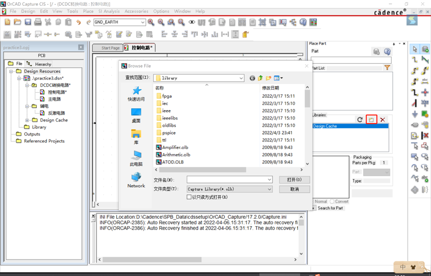Open Desktop (桌面) location
Screen dimensions: 431x276
[136, 116]
